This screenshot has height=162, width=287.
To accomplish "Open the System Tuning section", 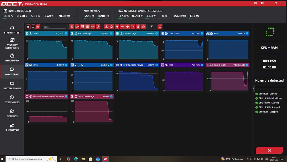I will click(12, 86).
